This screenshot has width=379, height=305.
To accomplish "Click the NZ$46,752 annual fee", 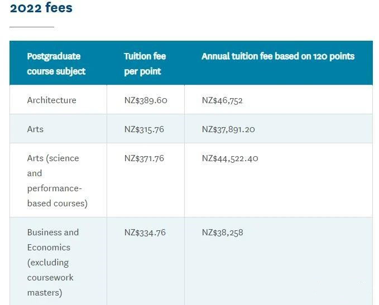I will (x=222, y=100).
